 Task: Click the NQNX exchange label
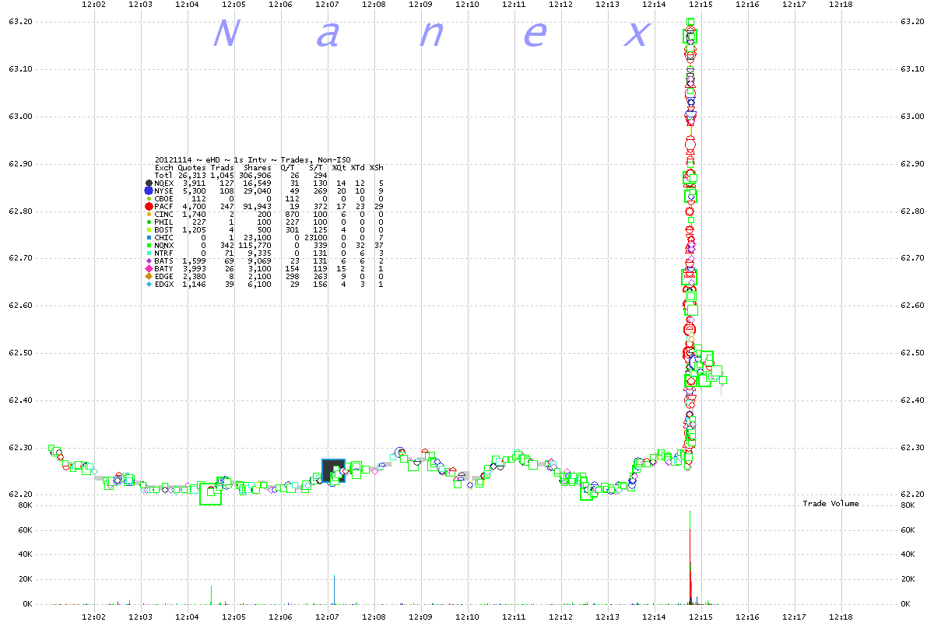click(163, 245)
